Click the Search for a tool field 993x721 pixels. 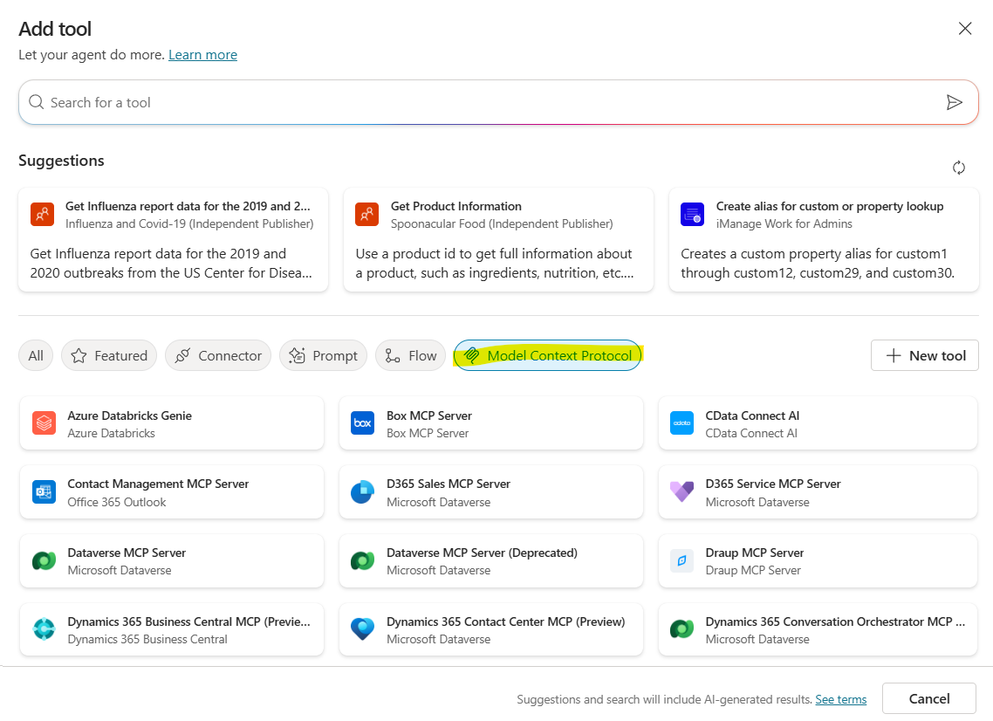point(498,102)
